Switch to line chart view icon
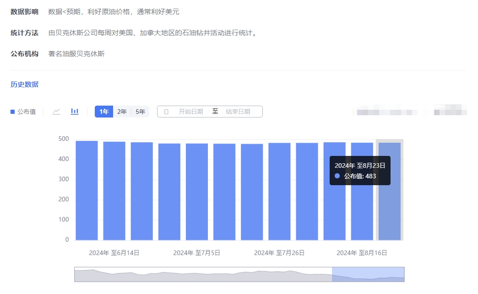 (56, 112)
